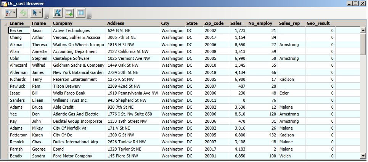Click the scroll down arrow button
The height and width of the screenshot is (162, 368).
[x=363, y=156]
